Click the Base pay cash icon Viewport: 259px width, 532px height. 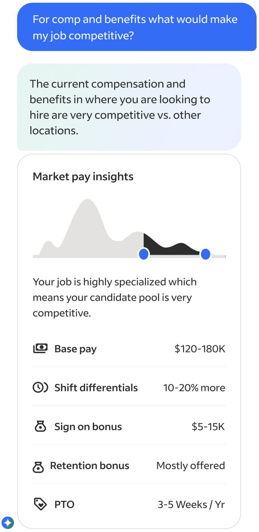coord(40,349)
